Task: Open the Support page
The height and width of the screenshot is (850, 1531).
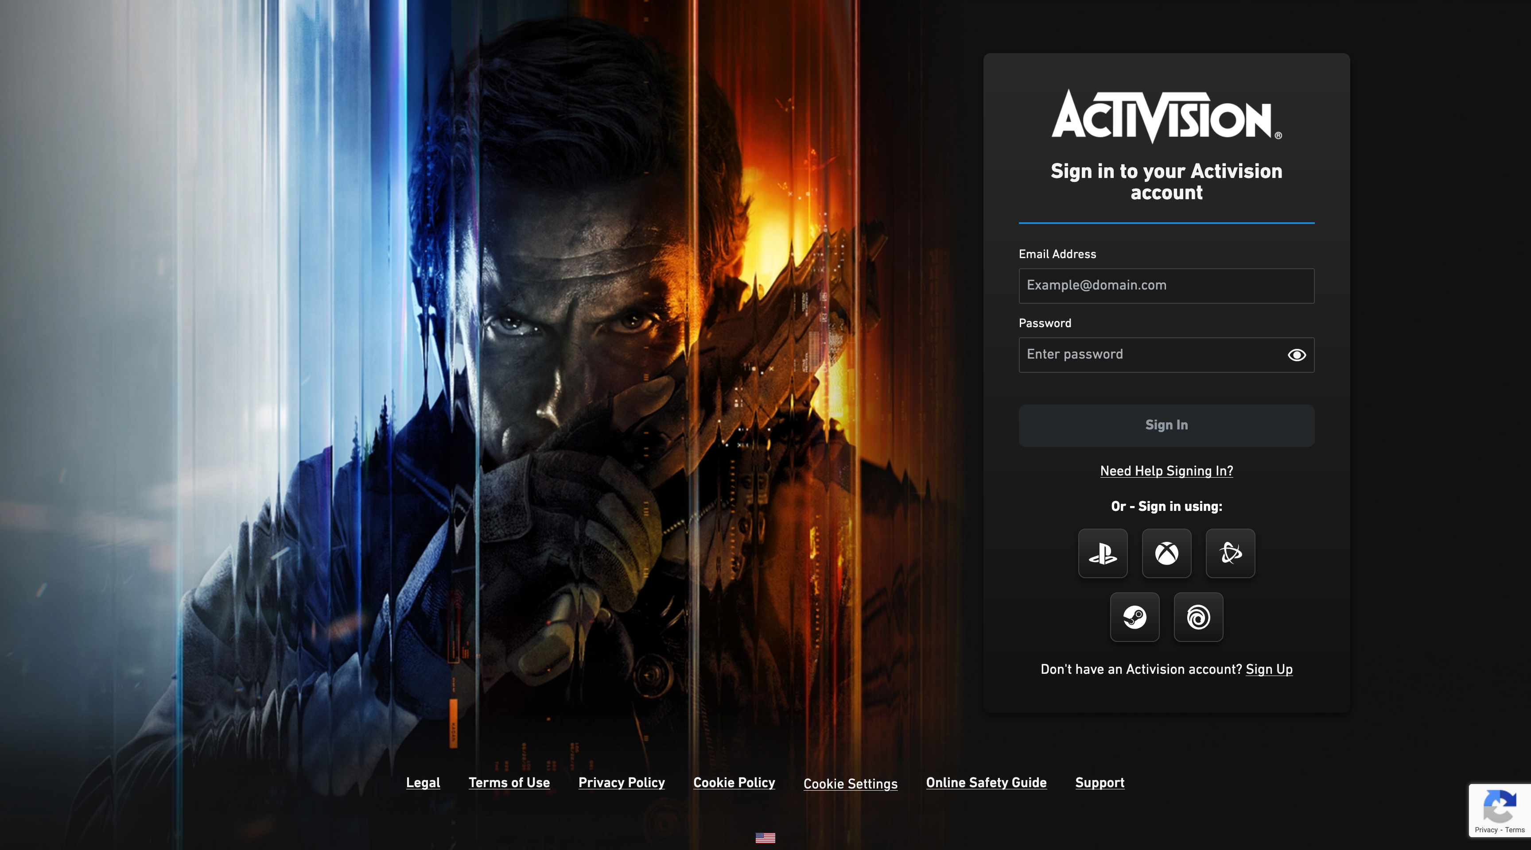Action: (x=1100, y=783)
